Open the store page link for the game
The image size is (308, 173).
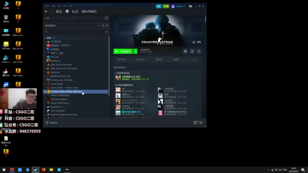tap(121, 60)
